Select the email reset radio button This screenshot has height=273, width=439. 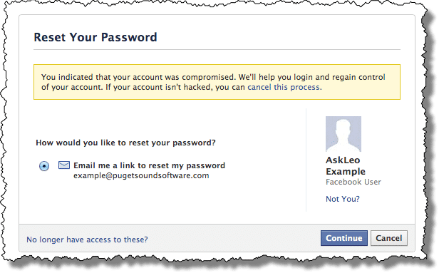pyautogui.click(x=44, y=166)
